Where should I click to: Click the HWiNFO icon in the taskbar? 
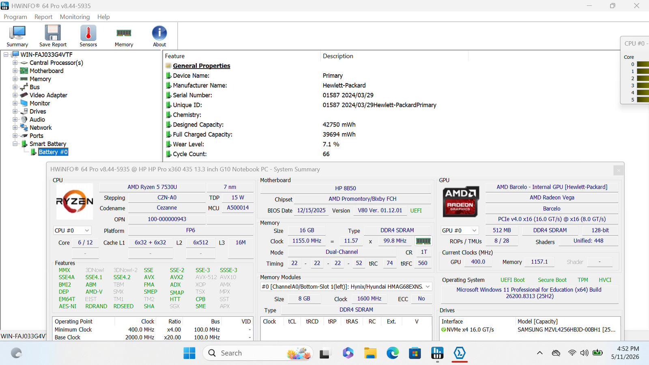[437, 353]
